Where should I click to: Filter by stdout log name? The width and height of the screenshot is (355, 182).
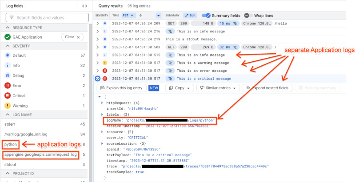click(10, 165)
